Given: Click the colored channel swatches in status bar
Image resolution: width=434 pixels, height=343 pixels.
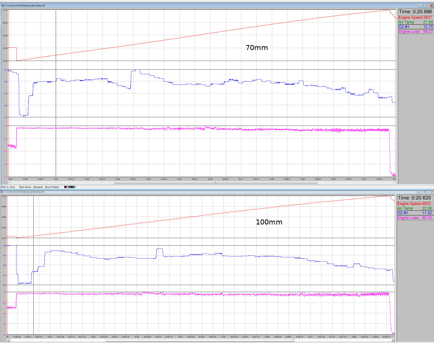Looking at the screenshot, I should (x=69, y=187).
